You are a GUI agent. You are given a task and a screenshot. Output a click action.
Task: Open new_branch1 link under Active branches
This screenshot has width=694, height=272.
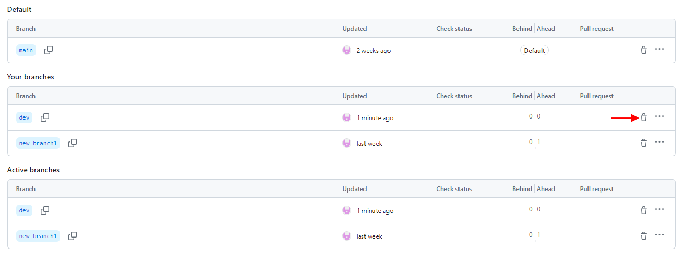(x=38, y=236)
